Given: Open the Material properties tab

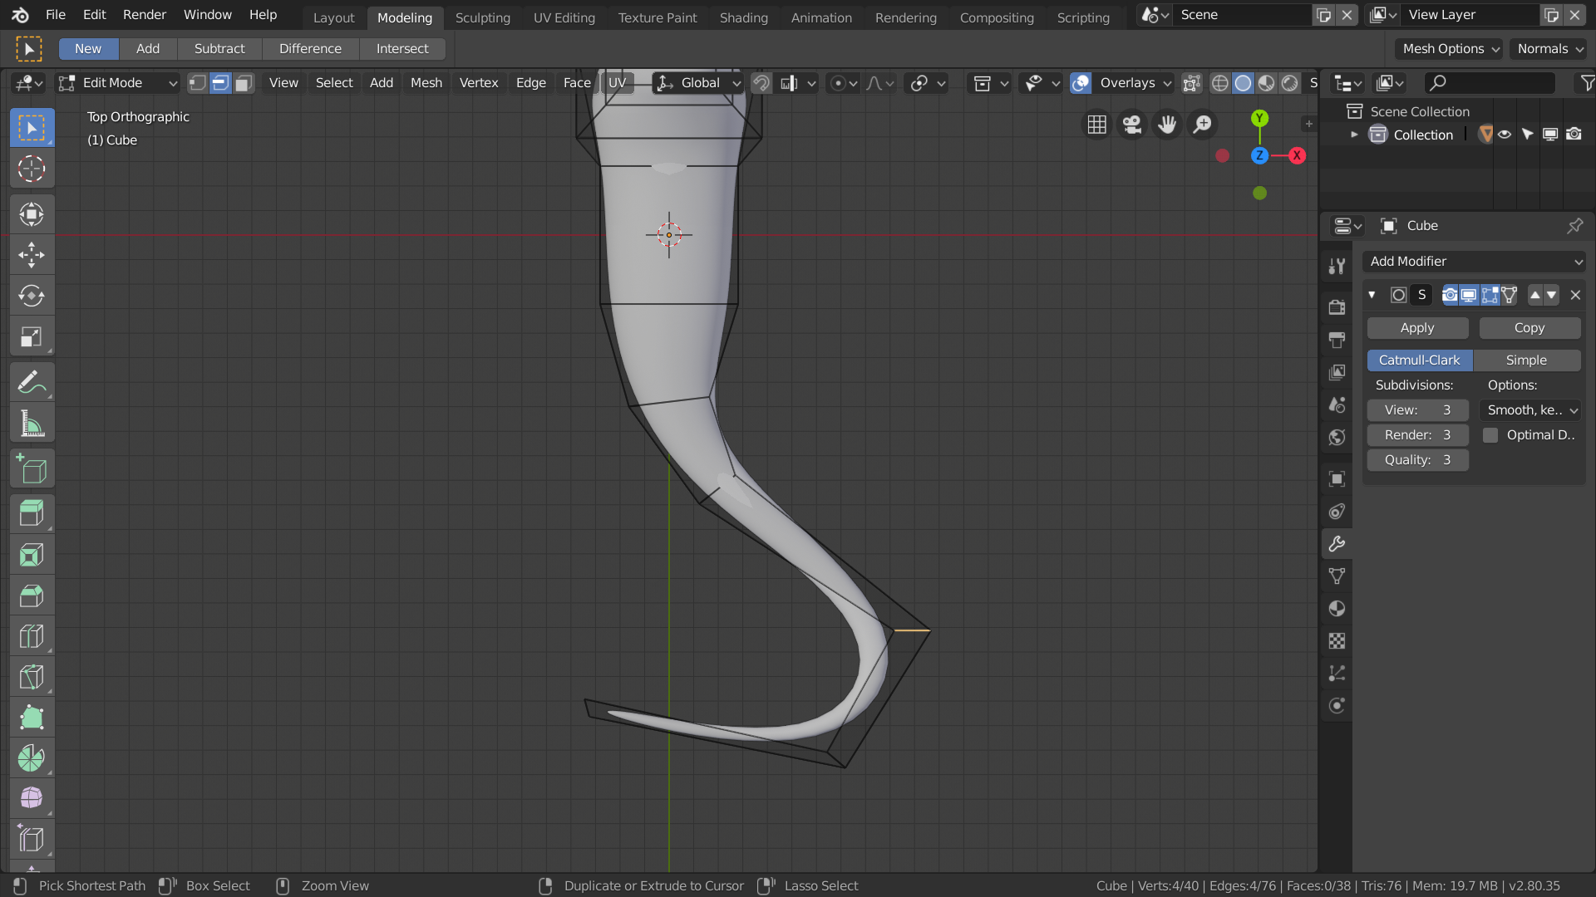Looking at the screenshot, I should (x=1337, y=609).
